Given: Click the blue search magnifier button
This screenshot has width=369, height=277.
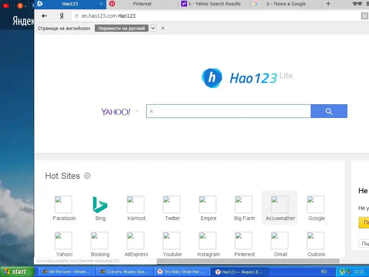Looking at the screenshot, I should tap(329, 111).
